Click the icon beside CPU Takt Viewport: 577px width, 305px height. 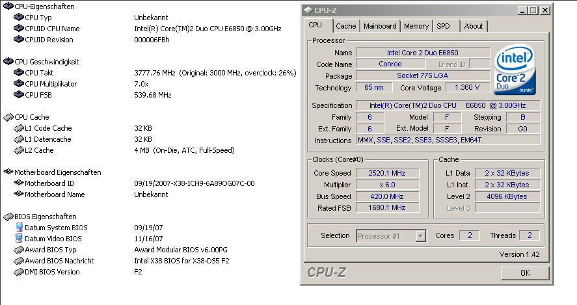pos(19,72)
